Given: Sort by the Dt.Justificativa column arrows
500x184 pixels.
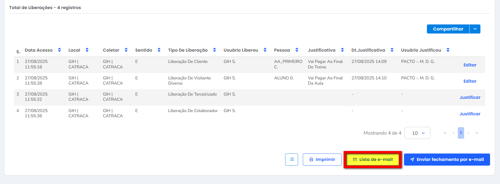Looking at the screenshot, I should (x=392, y=50).
